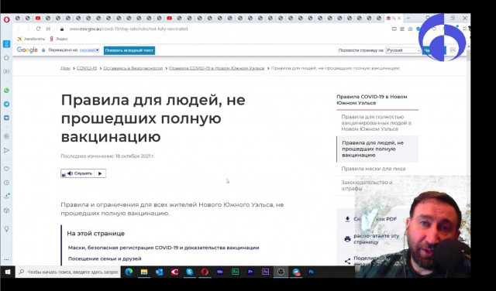Open a new tab with plus button

point(408,19)
